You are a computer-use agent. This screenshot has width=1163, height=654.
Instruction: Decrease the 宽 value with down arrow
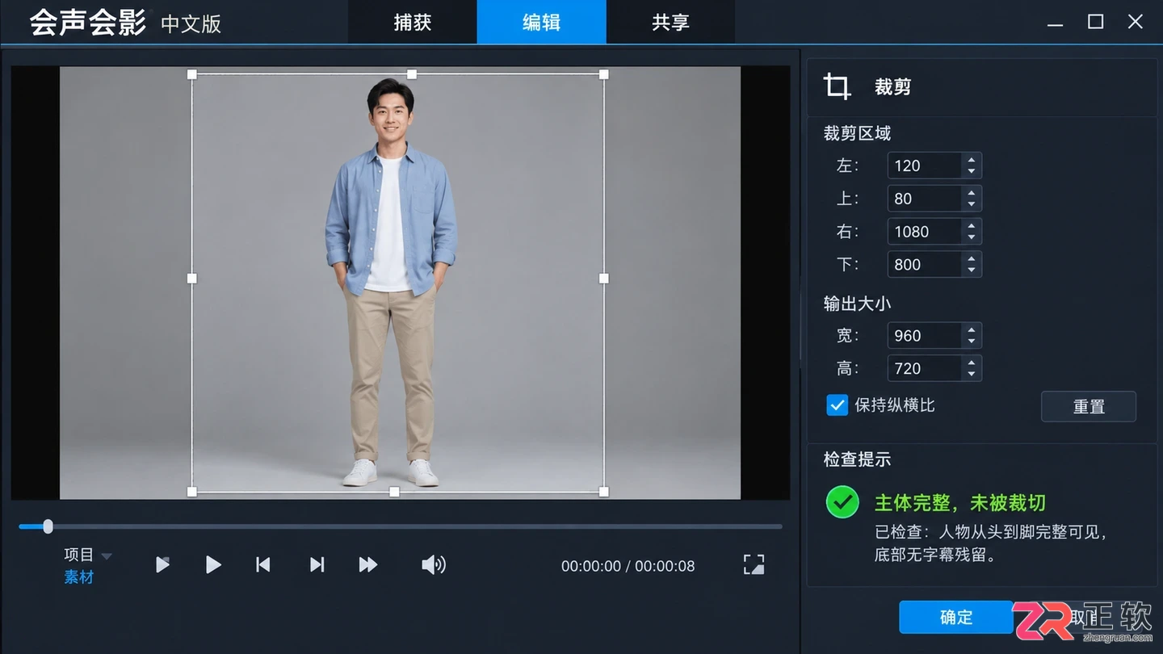coord(972,342)
